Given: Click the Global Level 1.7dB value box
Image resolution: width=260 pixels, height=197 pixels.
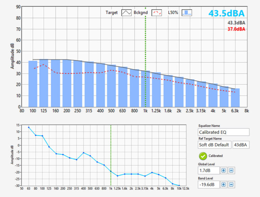Looking at the screenshot, I should coord(209,170).
